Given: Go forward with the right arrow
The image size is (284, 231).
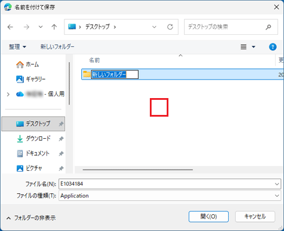Looking at the screenshot, I should pos(26,27).
